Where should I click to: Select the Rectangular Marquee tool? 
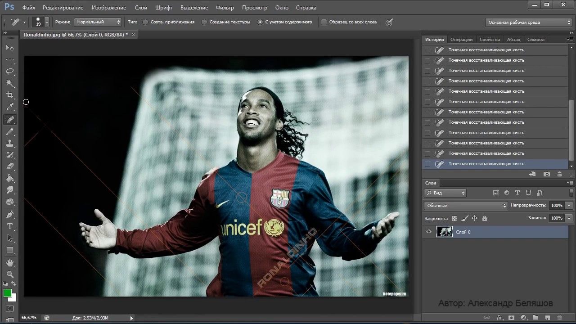pos(10,59)
